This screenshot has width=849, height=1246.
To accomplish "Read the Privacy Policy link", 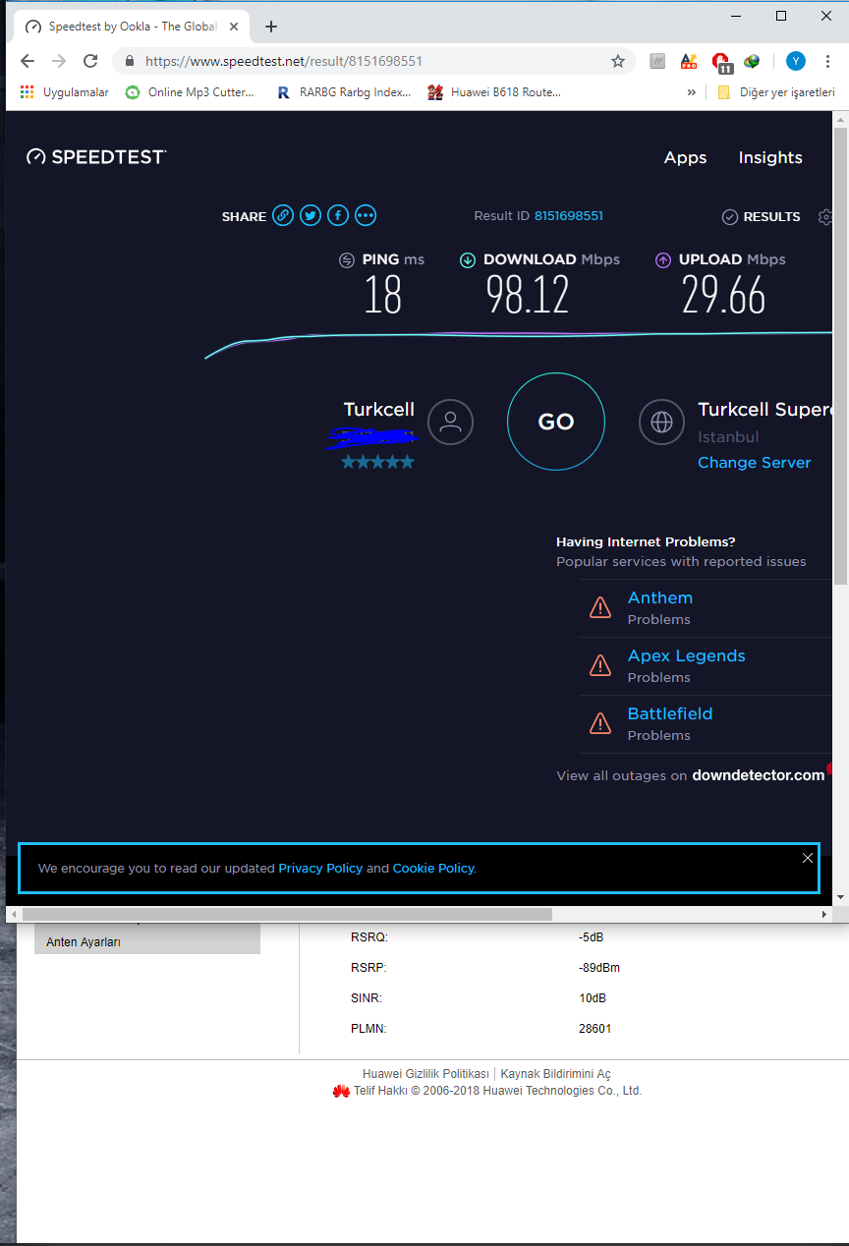I will point(320,869).
